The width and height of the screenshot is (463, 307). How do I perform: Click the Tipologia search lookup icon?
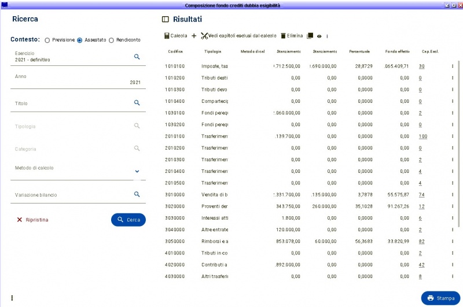[x=137, y=125]
